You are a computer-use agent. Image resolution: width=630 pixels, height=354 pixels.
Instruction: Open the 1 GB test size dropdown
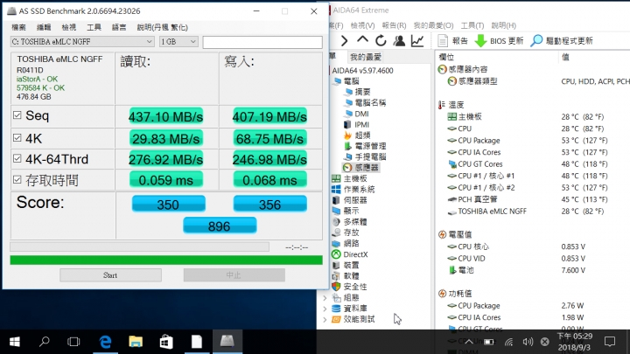point(178,42)
